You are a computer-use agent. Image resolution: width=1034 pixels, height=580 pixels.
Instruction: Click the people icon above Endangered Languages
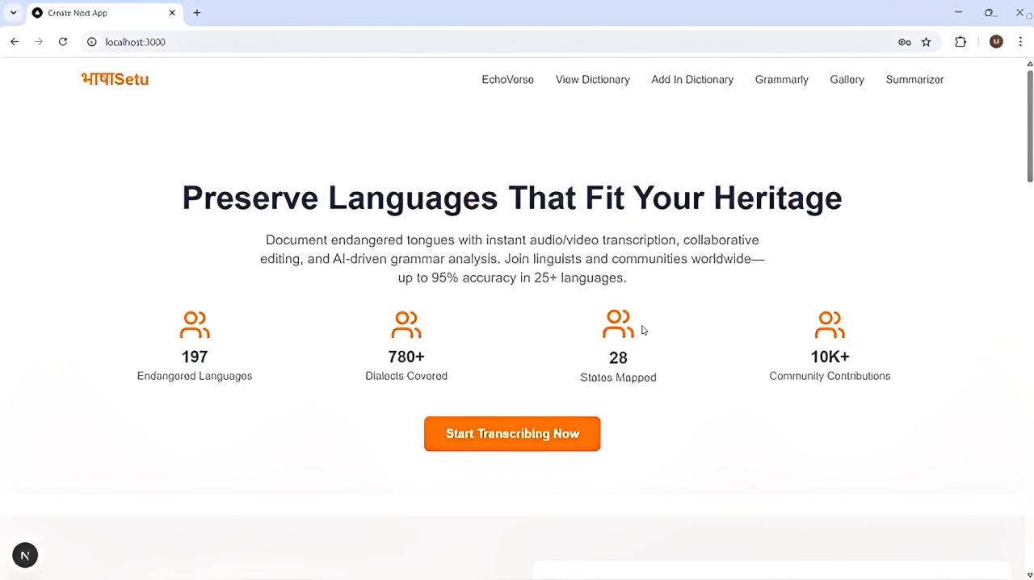tap(195, 325)
